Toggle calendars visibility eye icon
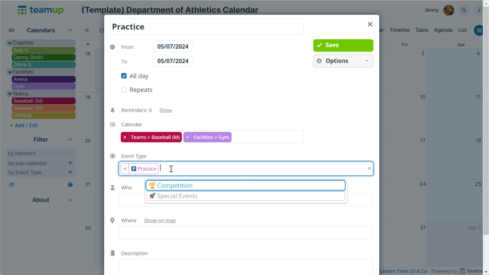489x275 pixels. pos(11,31)
